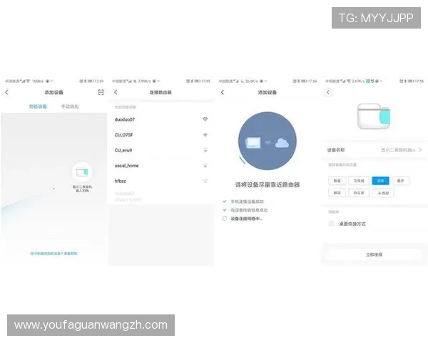The image size is (428, 343).
Task: Tap the circled back arrow above device image
Action: coord(328,92)
